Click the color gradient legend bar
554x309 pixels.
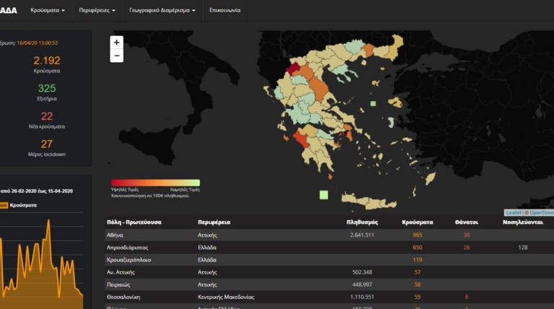click(155, 183)
